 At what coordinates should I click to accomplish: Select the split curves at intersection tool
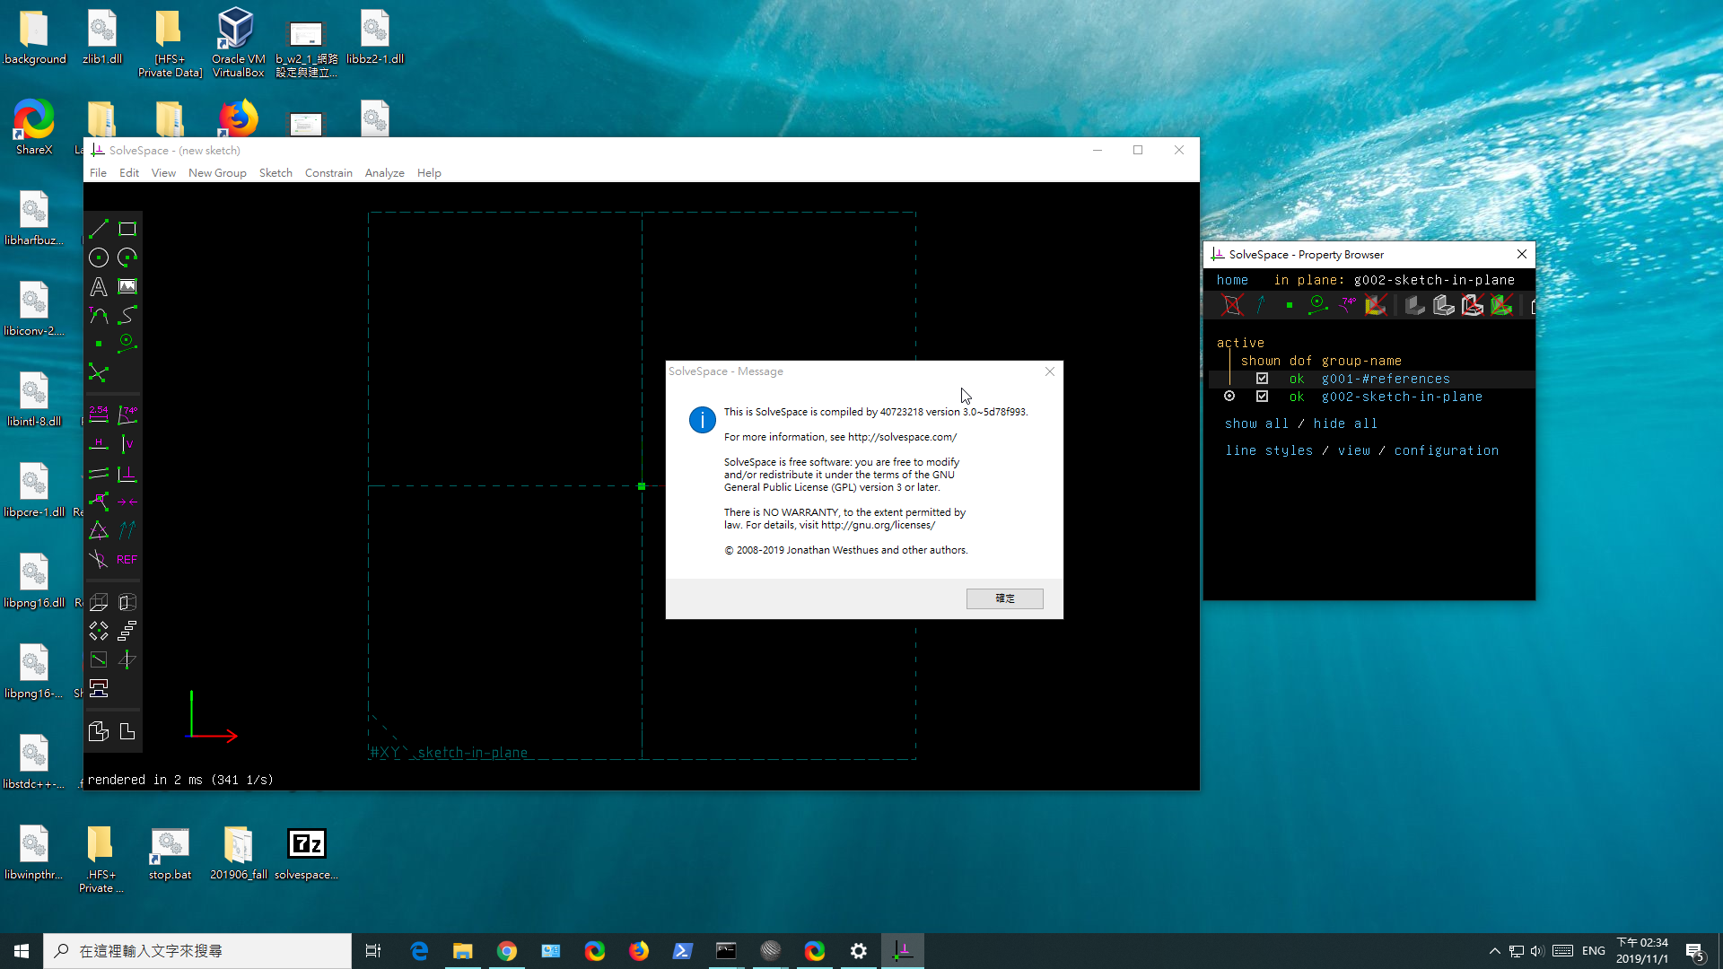[x=99, y=372]
